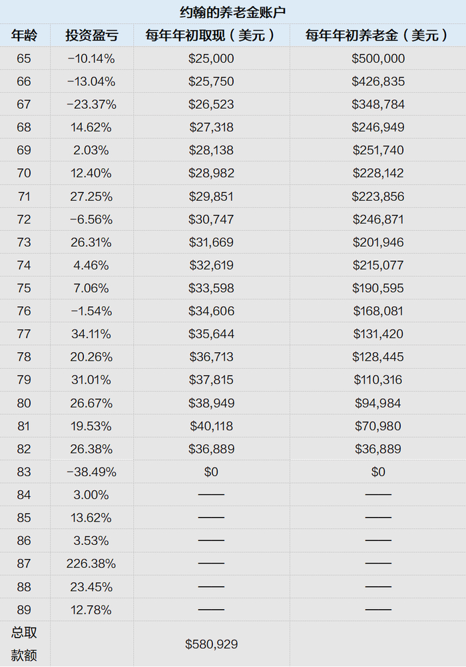Select the 年龄 column header

(x=24, y=35)
